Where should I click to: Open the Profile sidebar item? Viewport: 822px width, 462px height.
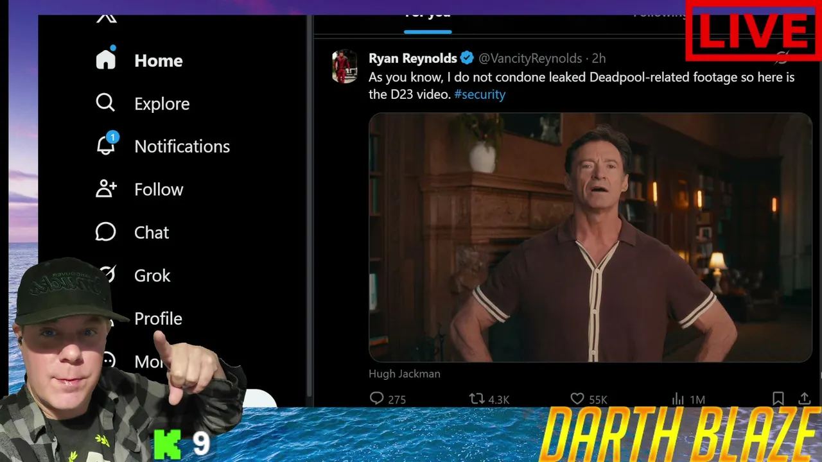[x=158, y=318]
